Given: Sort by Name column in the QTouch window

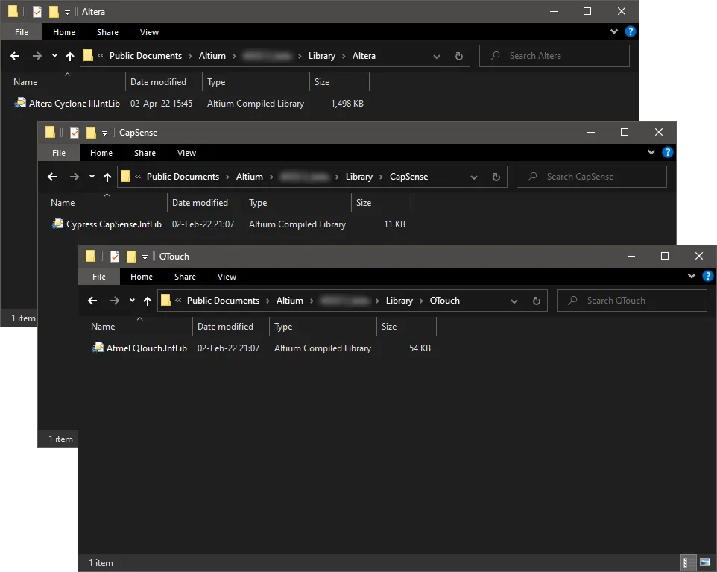Looking at the screenshot, I should click(x=139, y=326).
